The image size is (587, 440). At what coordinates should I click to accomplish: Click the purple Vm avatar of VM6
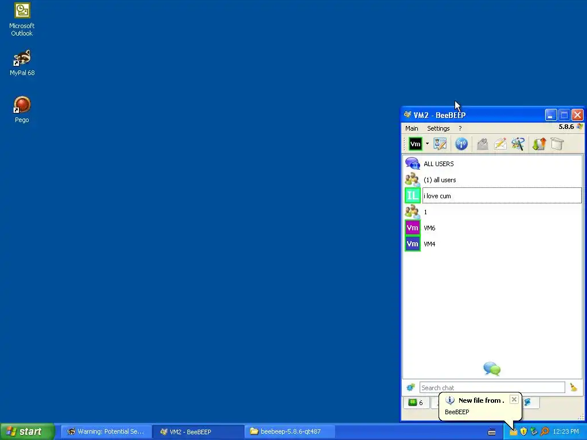pos(413,228)
